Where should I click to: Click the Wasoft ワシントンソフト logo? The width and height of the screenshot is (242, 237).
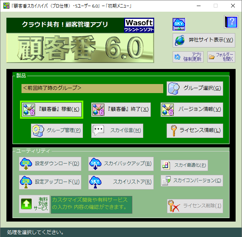pos(139,25)
